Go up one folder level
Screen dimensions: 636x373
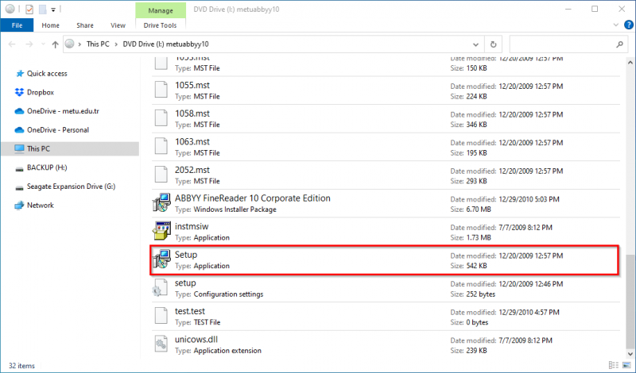(x=55, y=44)
